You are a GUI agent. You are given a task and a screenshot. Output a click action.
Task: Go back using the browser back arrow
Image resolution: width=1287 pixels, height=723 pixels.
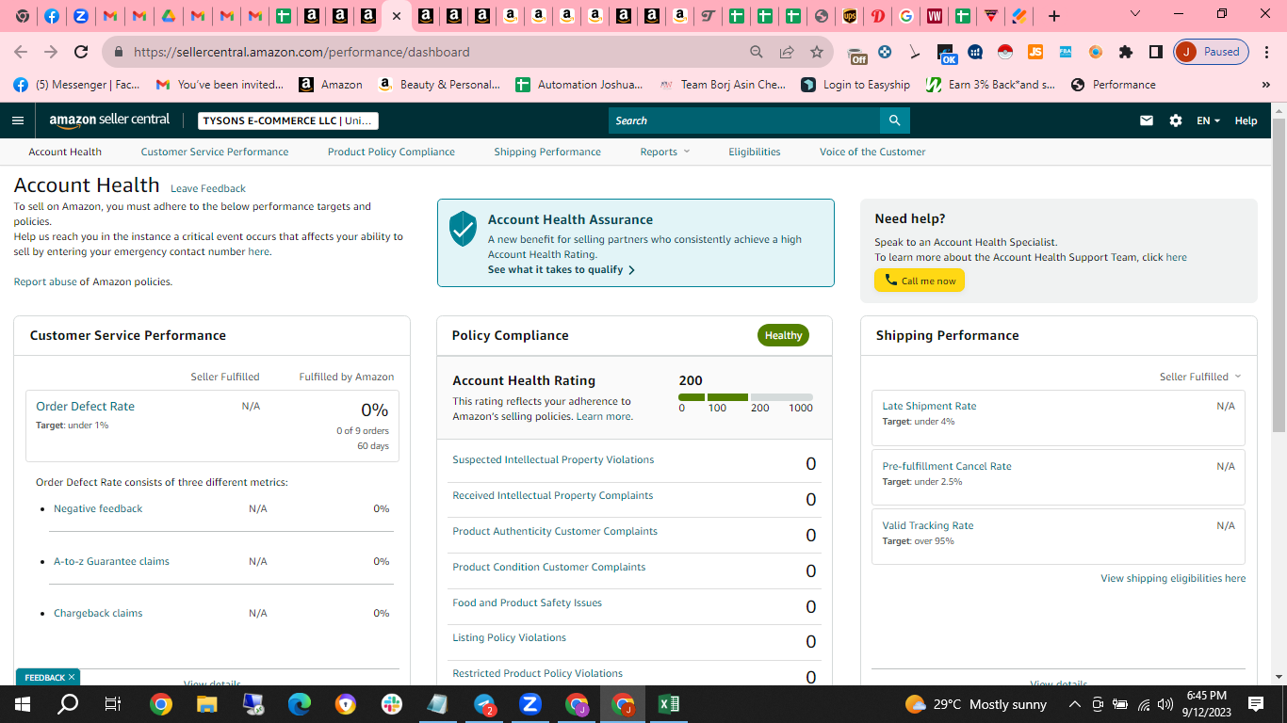(x=21, y=52)
